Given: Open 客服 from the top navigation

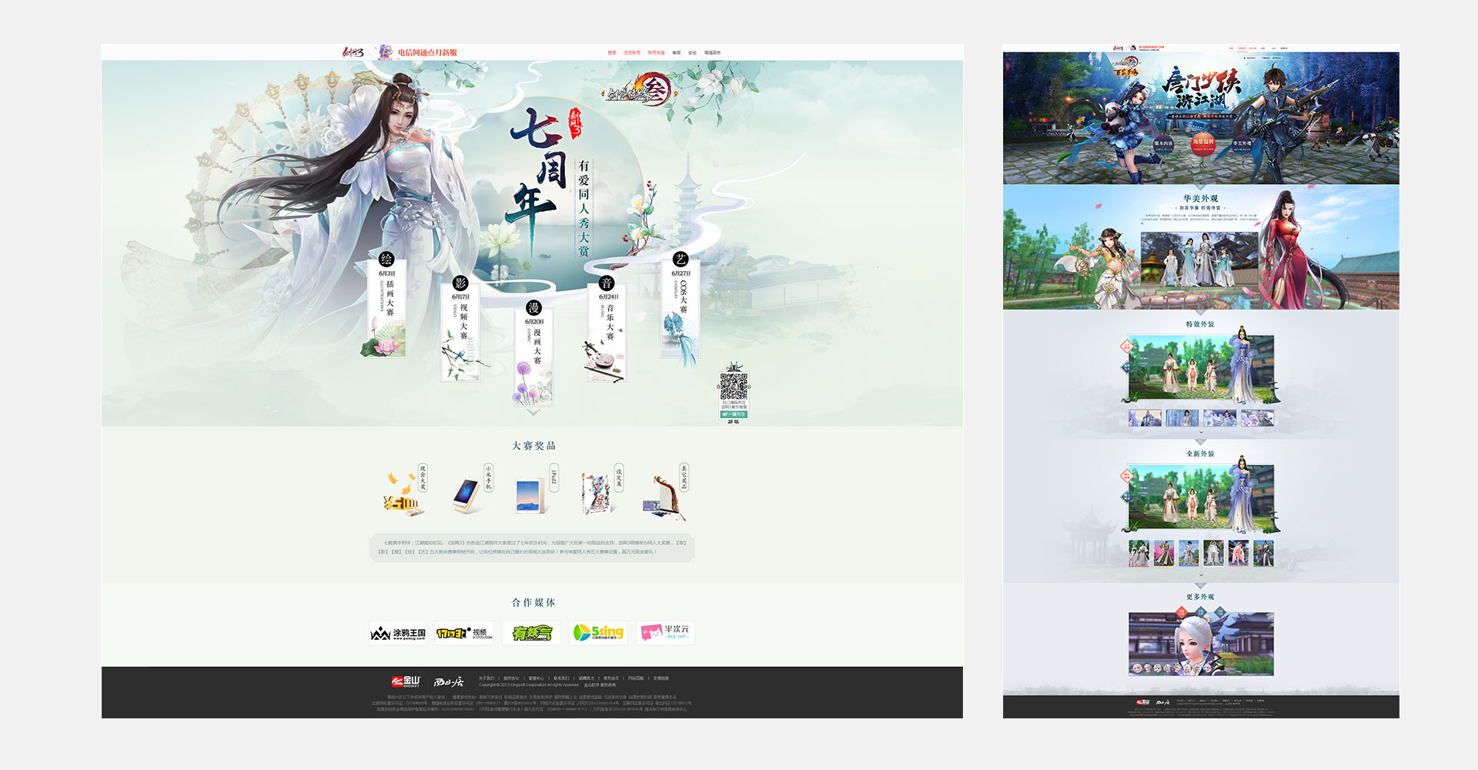Looking at the screenshot, I should coord(677,53).
